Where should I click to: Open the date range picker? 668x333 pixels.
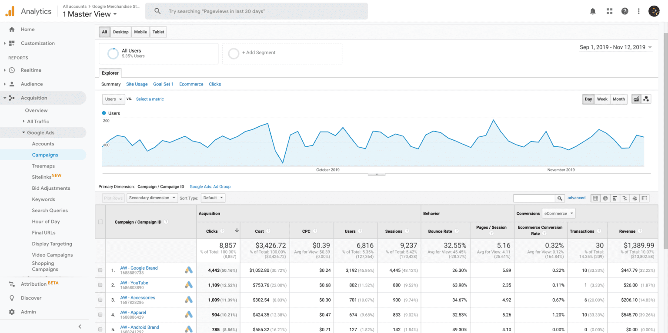tap(616, 47)
